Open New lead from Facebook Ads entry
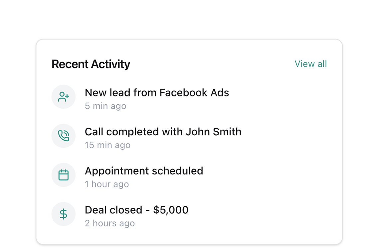The height and width of the screenshot is (248, 378). coord(157,93)
